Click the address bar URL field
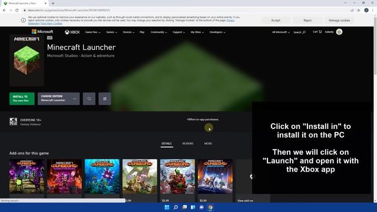The width and height of the screenshot is (377, 212). 185,11
